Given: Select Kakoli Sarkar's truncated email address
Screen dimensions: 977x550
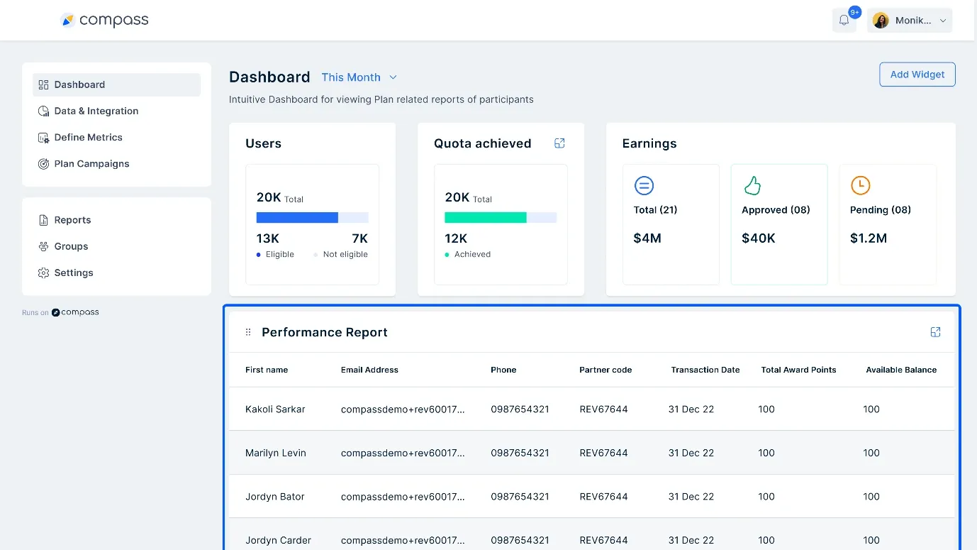Looking at the screenshot, I should 404,409.
